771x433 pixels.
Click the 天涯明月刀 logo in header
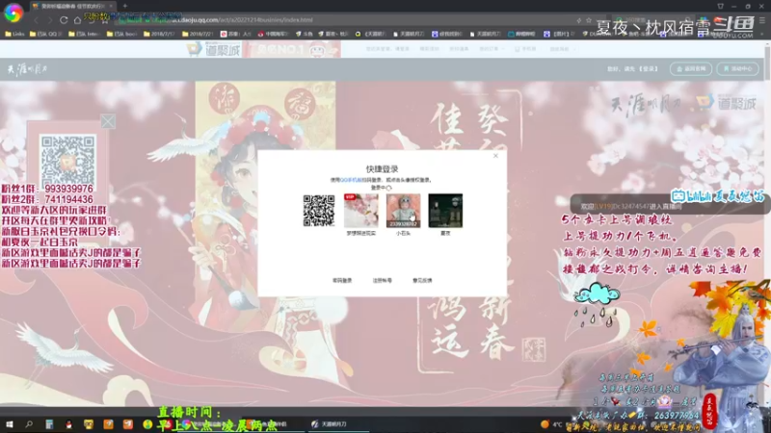(x=28, y=69)
